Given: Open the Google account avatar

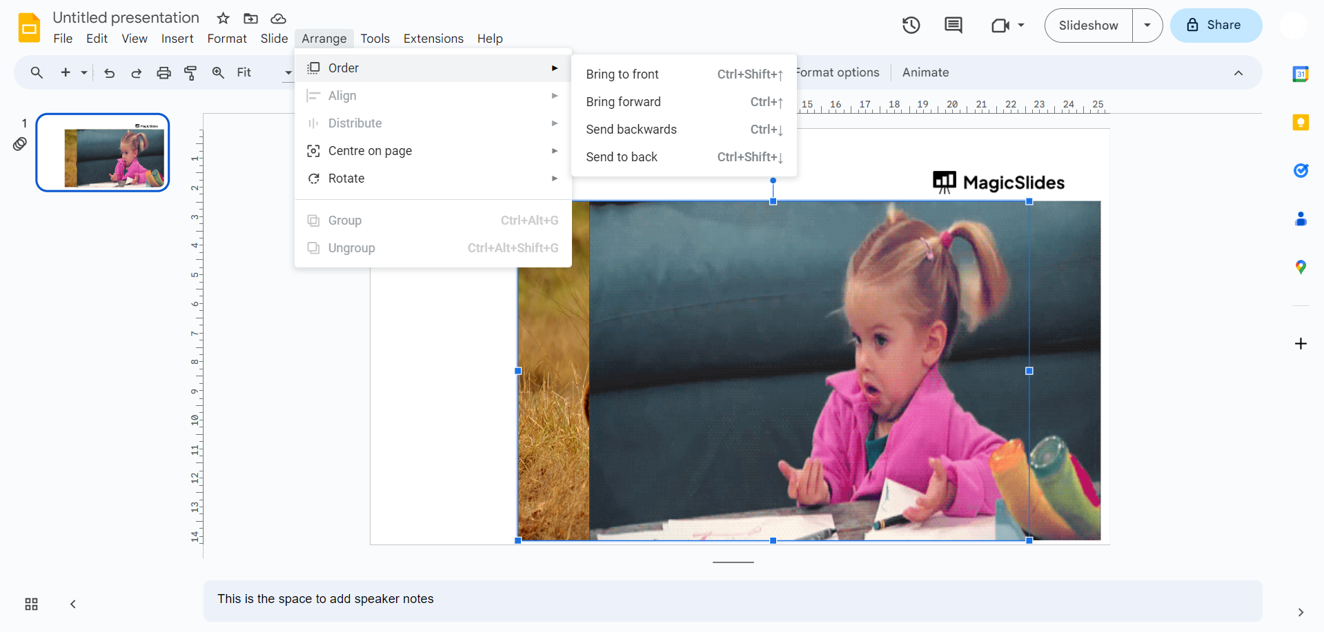Looking at the screenshot, I should click(x=1294, y=26).
